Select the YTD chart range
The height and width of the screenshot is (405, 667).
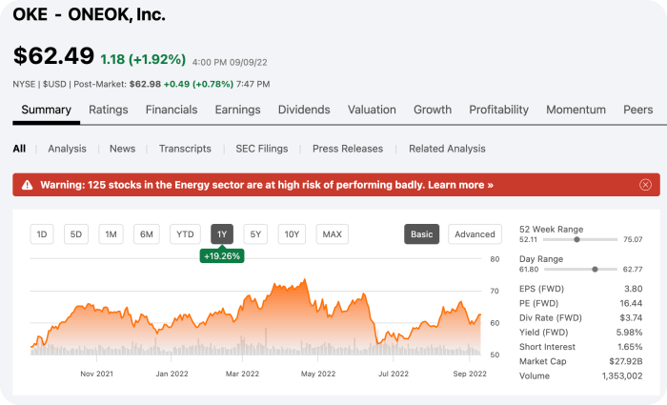point(185,234)
